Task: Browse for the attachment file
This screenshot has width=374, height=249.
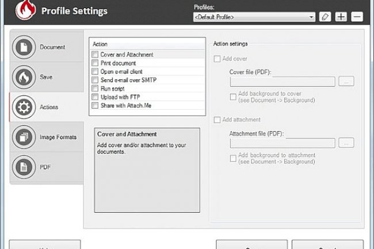Action: click(x=346, y=143)
